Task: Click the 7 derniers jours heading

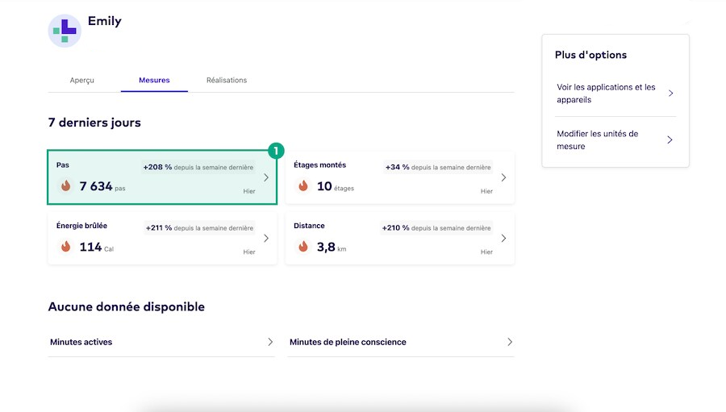Action: coord(94,123)
